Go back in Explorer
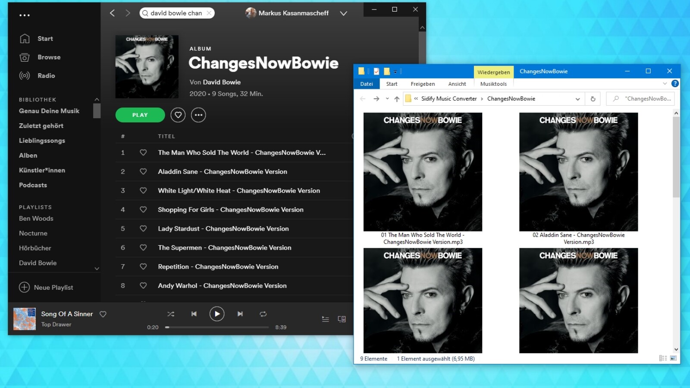Screen dimensions: 690x388 [x=363, y=99]
